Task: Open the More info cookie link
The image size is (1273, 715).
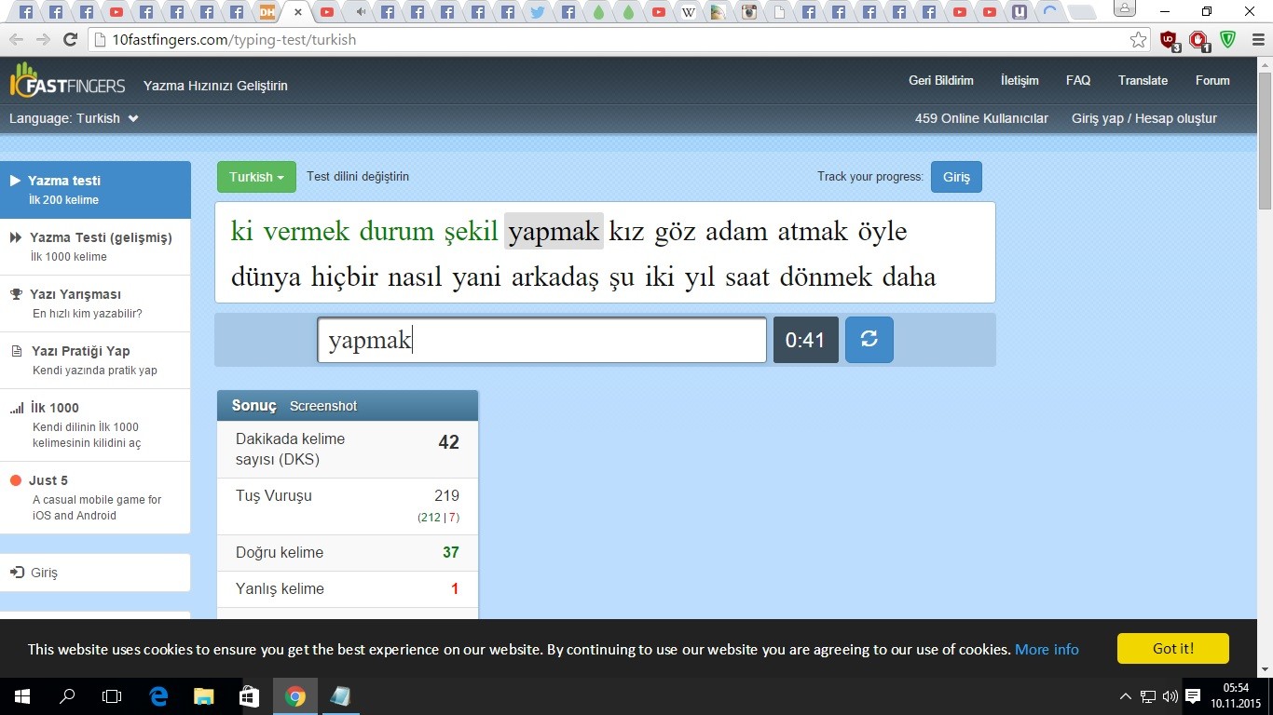Action: tap(1047, 649)
